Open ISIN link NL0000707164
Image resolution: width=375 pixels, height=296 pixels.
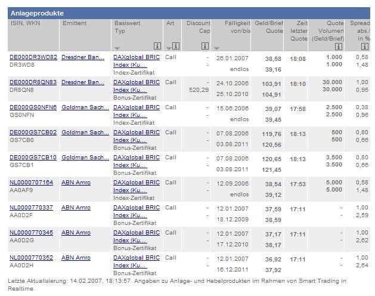pyautogui.click(x=32, y=183)
